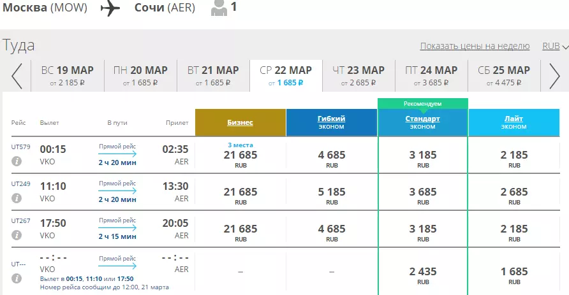Click the 2 ч 15 мин duration

(117, 236)
